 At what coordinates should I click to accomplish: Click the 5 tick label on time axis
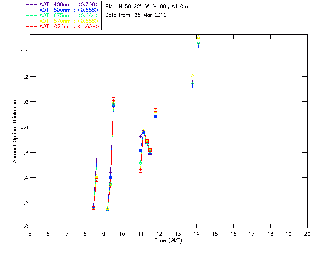click(x=30, y=234)
